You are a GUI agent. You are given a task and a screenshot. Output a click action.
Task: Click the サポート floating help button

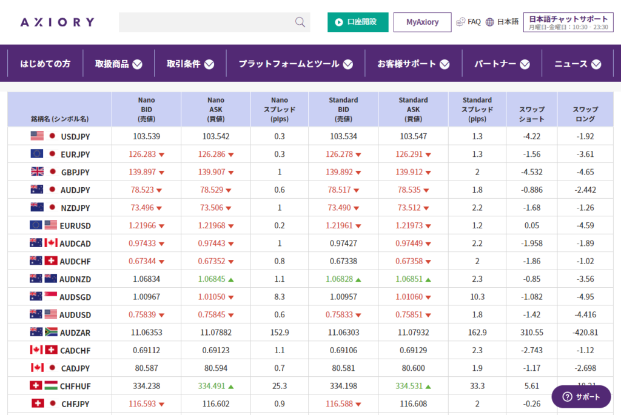coord(581,396)
